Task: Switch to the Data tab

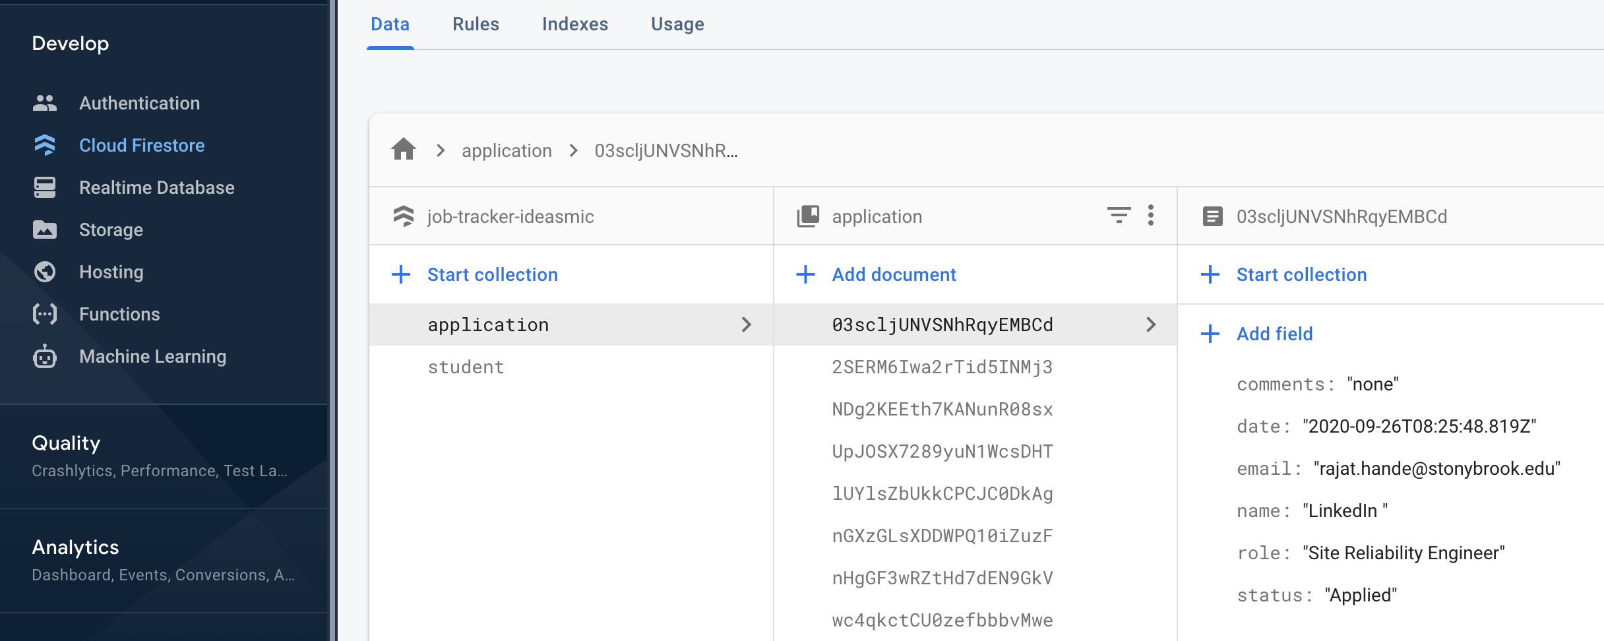Action: click(x=390, y=24)
